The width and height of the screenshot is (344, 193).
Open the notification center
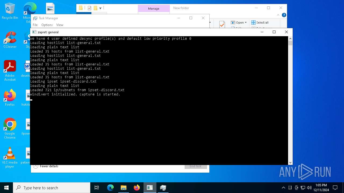coord(335,188)
